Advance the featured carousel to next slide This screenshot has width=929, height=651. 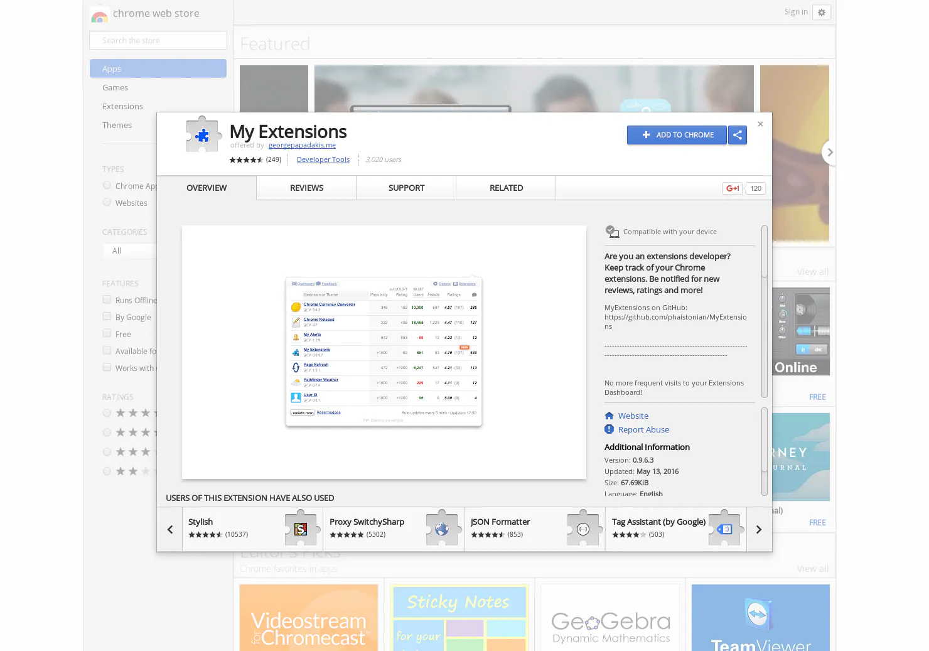[829, 153]
